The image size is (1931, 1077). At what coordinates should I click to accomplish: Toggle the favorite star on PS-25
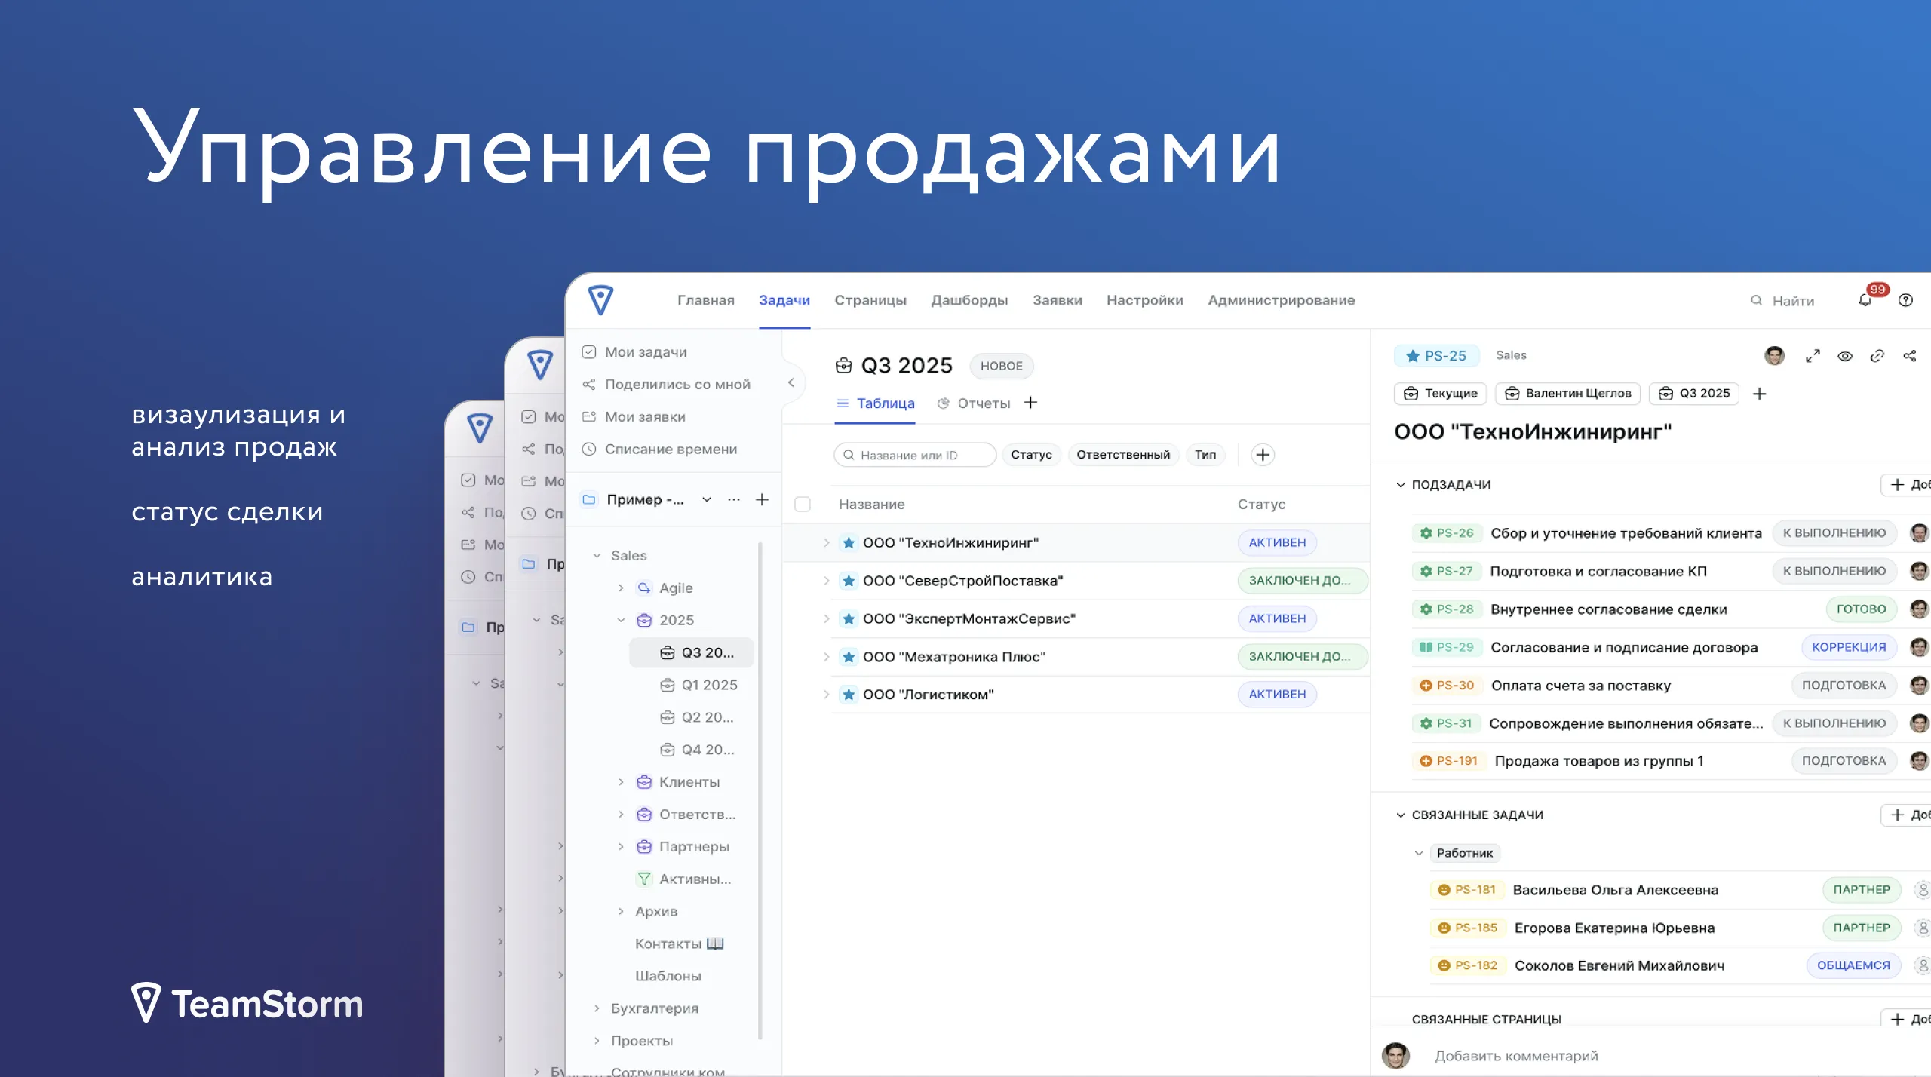(1411, 354)
